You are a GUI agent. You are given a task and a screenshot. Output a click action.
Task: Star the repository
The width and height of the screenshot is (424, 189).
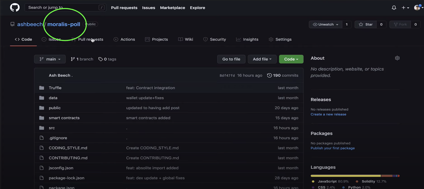(366, 24)
